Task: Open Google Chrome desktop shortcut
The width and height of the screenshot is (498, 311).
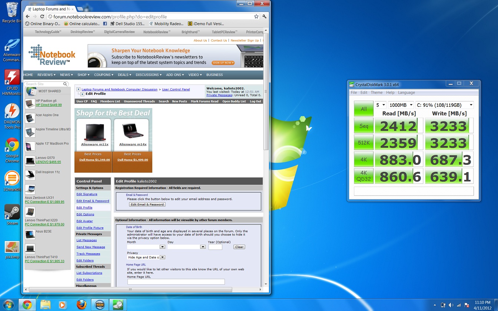Action: click(12, 150)
